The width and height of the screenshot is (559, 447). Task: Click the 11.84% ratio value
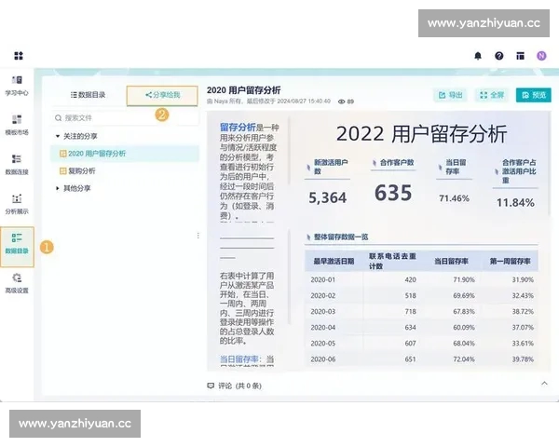point(515,203)
